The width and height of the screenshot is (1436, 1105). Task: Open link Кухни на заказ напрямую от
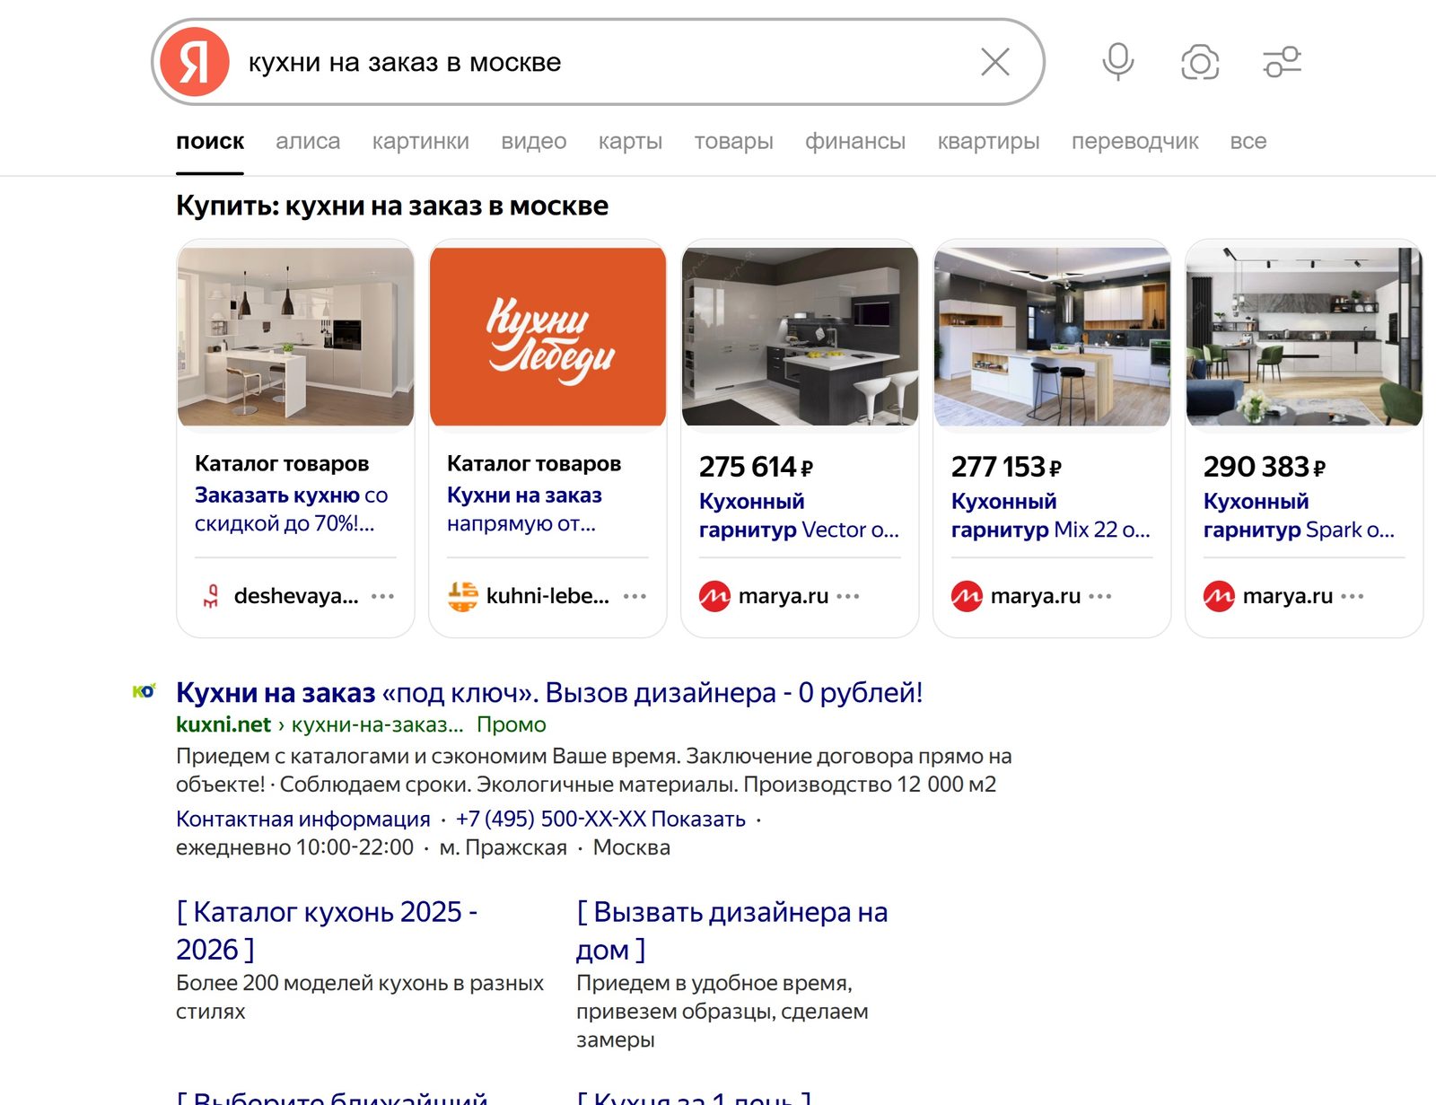[524, 509]
